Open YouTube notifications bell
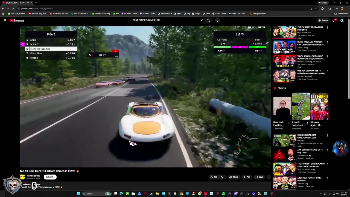This screenshot has width=350, height=197. pos(334,20)
